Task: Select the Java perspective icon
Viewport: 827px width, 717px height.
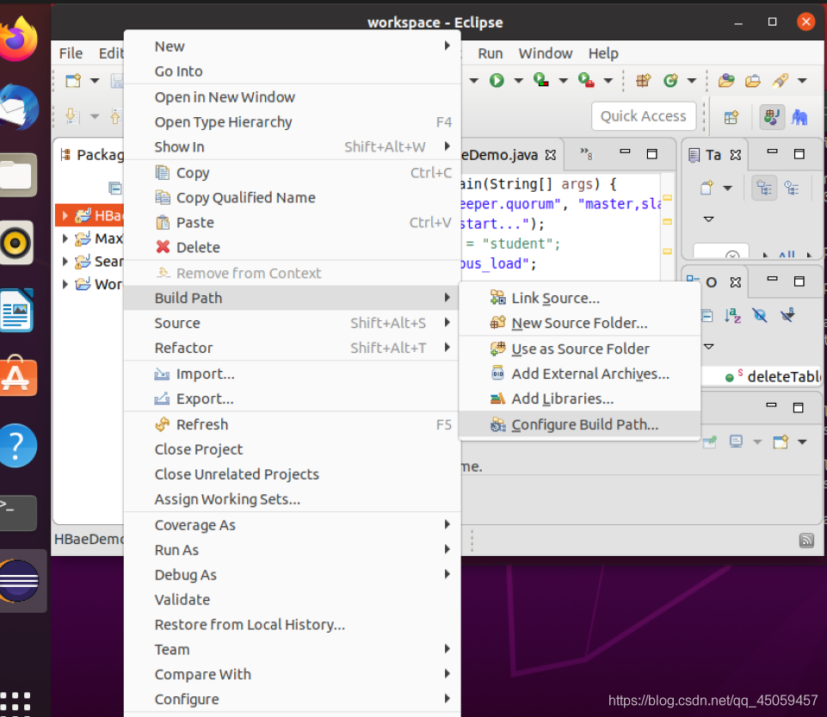Action: 772,116
